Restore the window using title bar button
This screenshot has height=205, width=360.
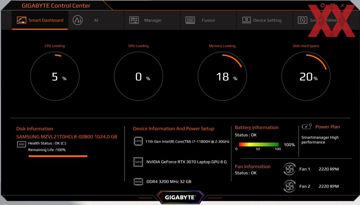coord(333,5)
